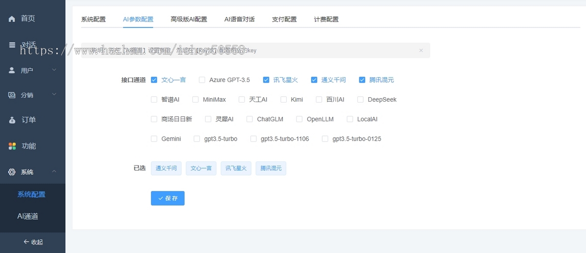Enable the MiniMax checkbox
This screenshot has width=586, height=253.
(x=196, y=99)
